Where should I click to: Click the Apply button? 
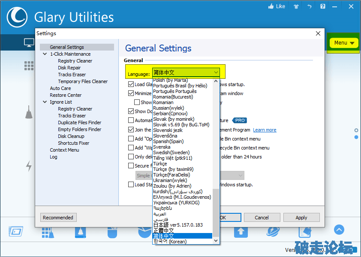coord(301,218)
